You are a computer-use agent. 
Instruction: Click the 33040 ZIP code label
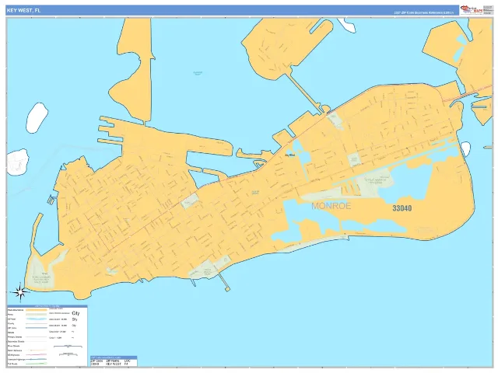pos(402,208)
